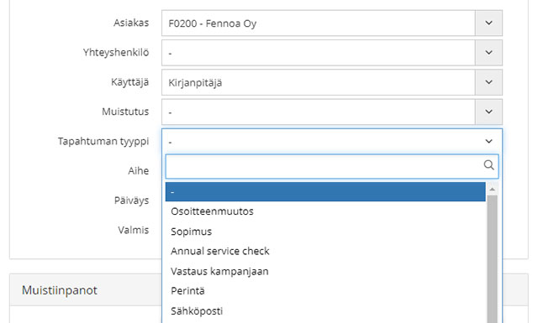Click the dropdown list scrollbar thumb
538x323 pixels.
[492, 259]
